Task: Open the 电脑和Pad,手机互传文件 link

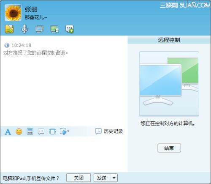Action: click(x=31, y=179)
